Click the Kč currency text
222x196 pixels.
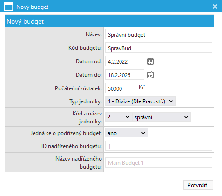[x=141, y=88]
